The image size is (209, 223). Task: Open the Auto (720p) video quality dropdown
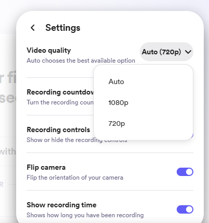pyautogui.click(x=166, y=52)
